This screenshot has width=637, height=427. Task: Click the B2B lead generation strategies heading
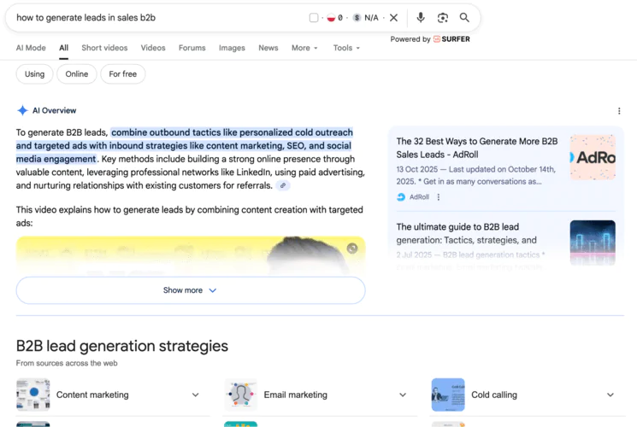122,346
